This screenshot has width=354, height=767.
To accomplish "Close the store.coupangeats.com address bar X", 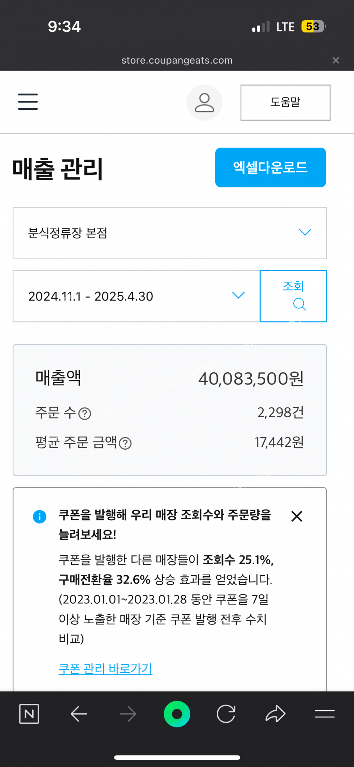I will tap(336, 60).
